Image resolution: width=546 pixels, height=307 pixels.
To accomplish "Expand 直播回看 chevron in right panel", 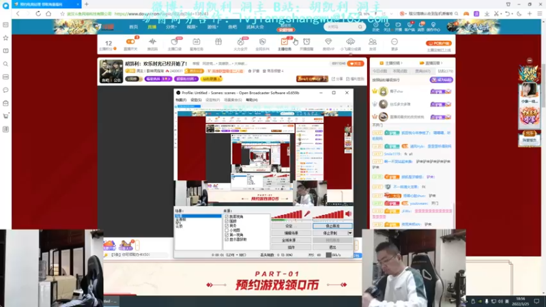I will 442,63.
